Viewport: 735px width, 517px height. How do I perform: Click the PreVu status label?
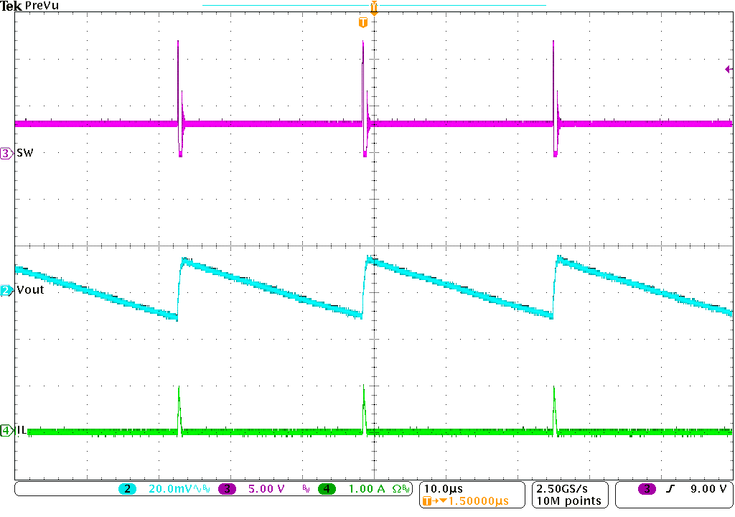42,6
